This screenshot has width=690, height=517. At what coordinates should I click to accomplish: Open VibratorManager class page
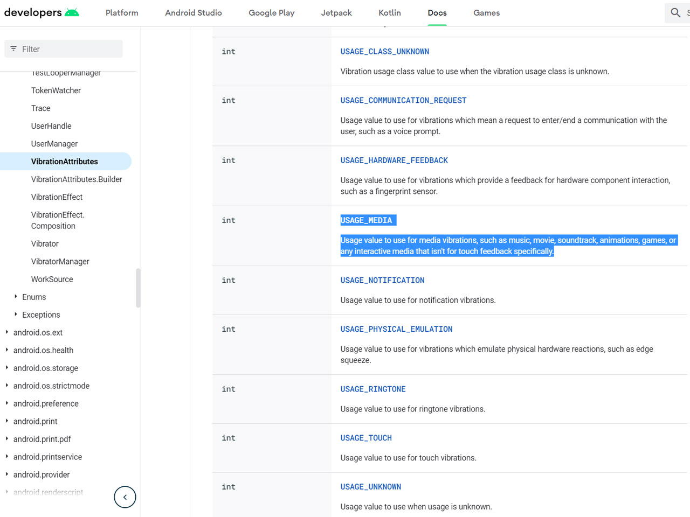point(60,261)
